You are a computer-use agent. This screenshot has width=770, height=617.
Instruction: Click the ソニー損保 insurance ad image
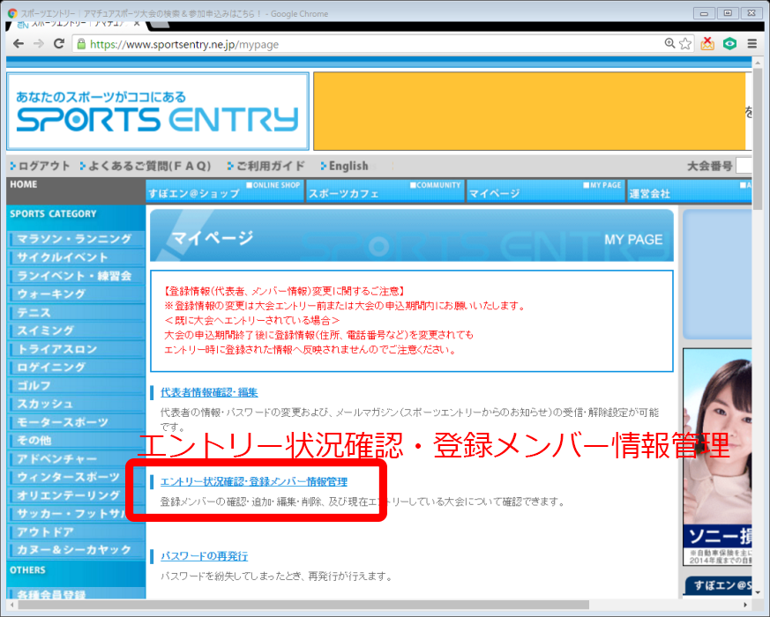717,457
